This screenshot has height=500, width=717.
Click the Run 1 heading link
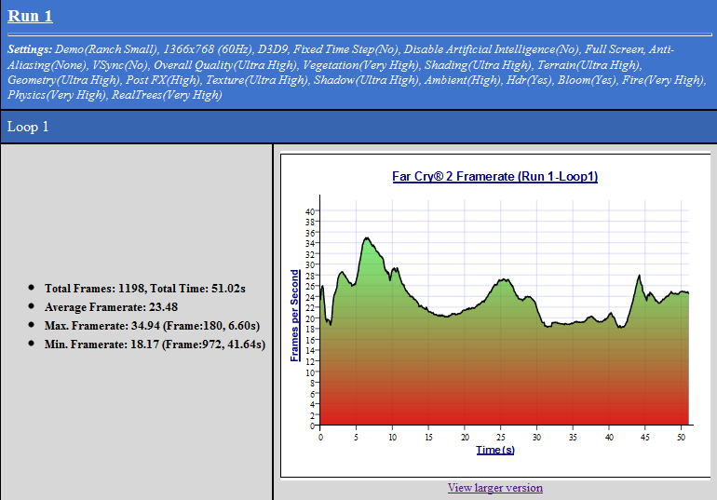(30, 16)
